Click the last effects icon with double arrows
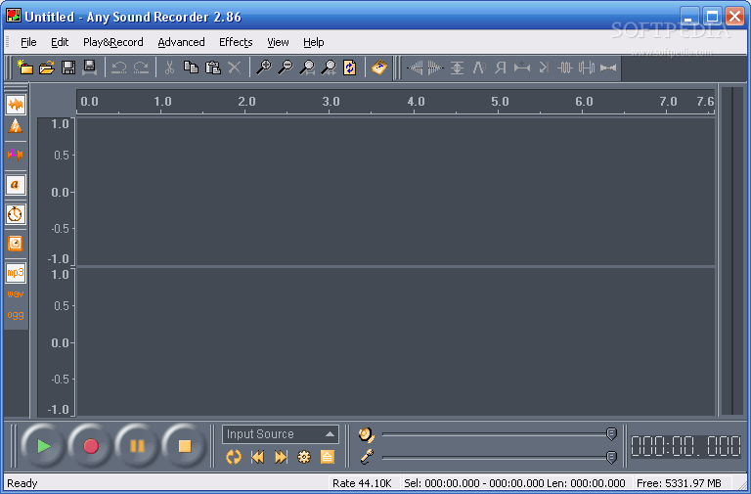 coord(608,68)
